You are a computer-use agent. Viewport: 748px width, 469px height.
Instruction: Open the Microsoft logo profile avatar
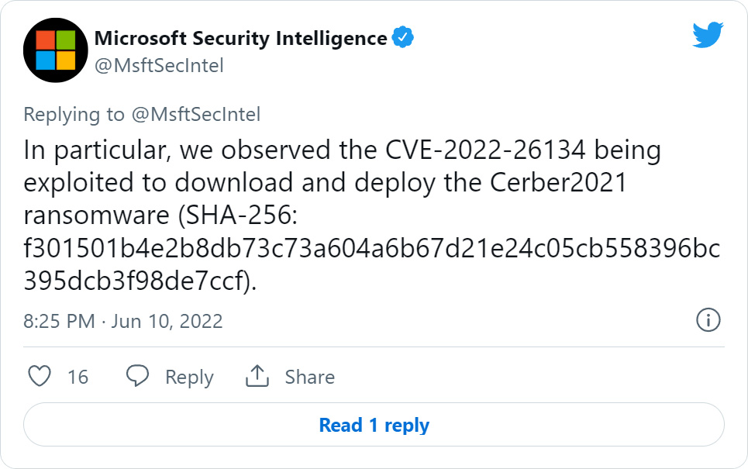pyautogui.click(x=54, y=48)
